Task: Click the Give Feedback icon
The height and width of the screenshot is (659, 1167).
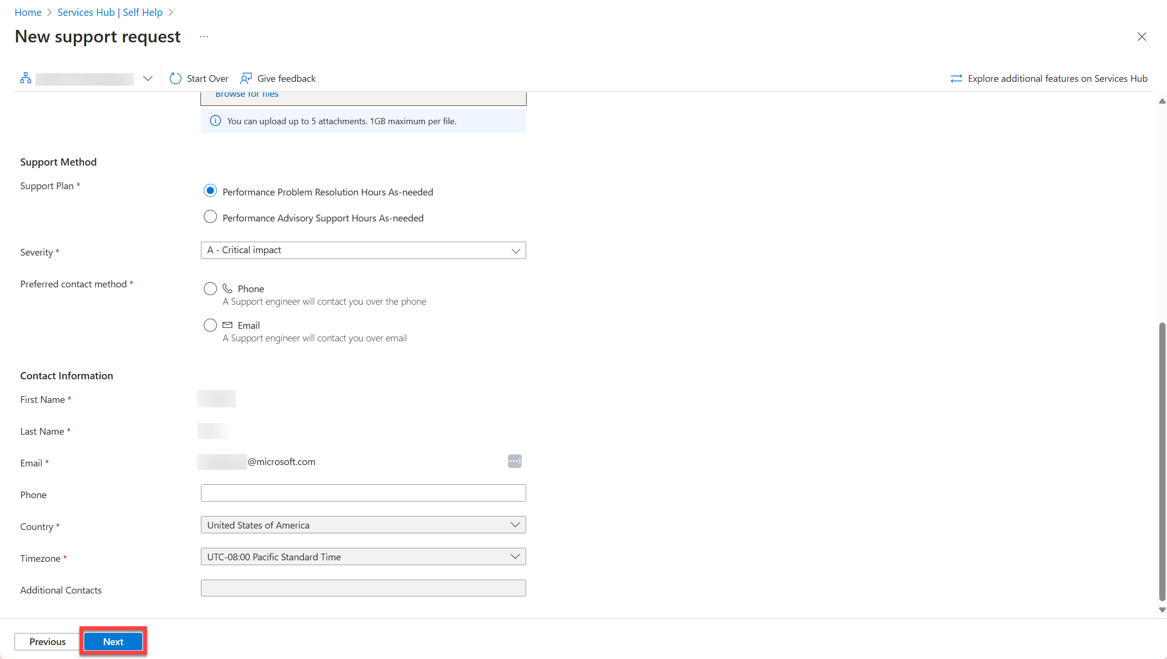Action: 246,78
